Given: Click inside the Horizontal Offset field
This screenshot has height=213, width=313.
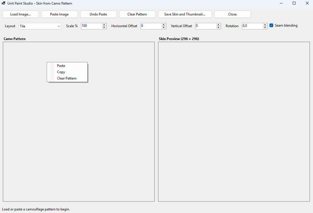Looking at the screenshot, I should pos(151,26).
